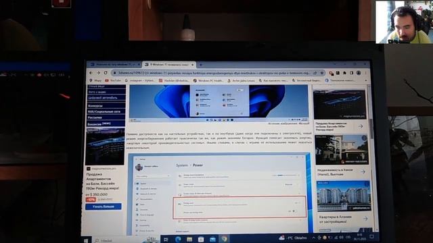Click the share icon in the address bar

click(x=315, y=73)
